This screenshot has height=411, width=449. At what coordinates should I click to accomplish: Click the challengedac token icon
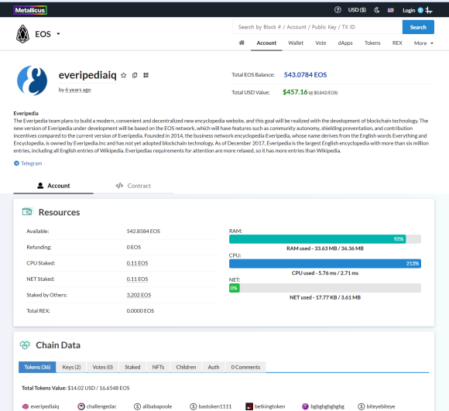[81, 406]
